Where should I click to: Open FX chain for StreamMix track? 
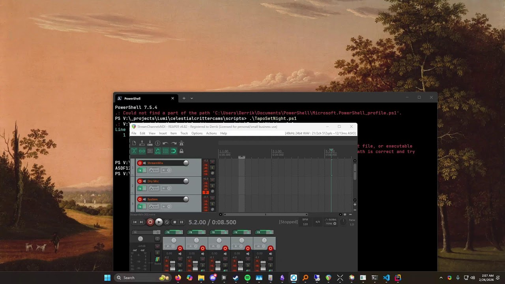point(140,170)
